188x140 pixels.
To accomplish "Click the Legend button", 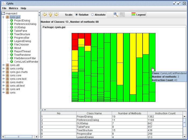I will tap(139, 15).
